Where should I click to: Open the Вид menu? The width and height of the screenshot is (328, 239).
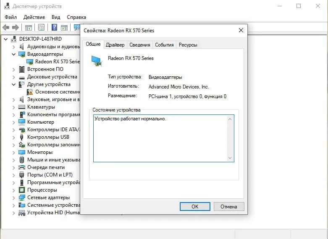tap(56, 17)
